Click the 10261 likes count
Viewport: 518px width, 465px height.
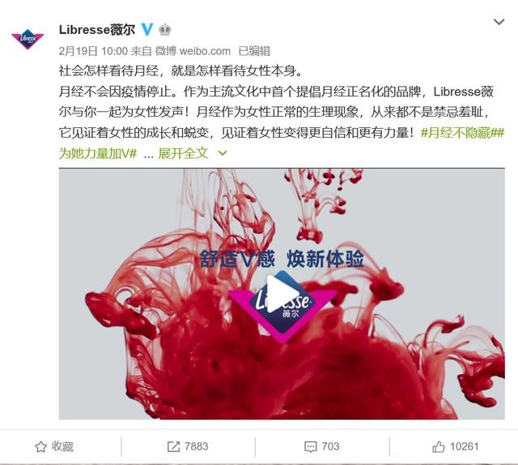(x=464, y=446)
